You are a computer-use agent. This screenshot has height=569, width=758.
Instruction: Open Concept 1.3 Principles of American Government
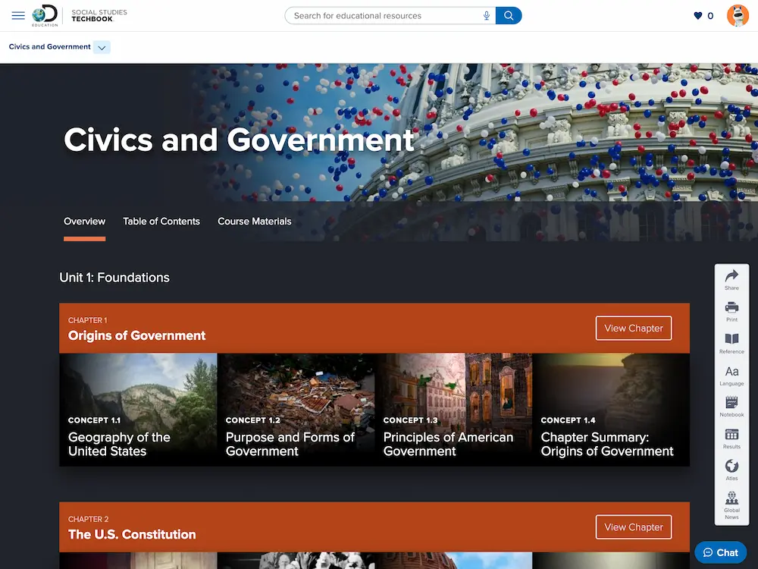453,410
